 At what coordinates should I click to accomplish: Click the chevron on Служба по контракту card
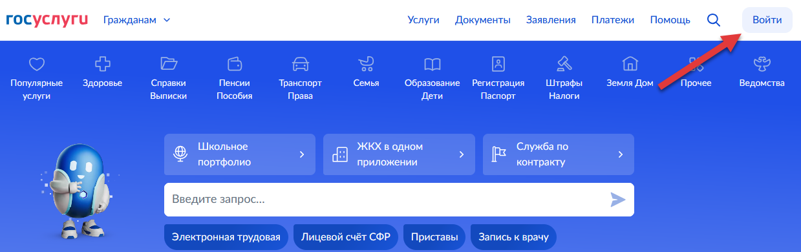coord(621,154)
